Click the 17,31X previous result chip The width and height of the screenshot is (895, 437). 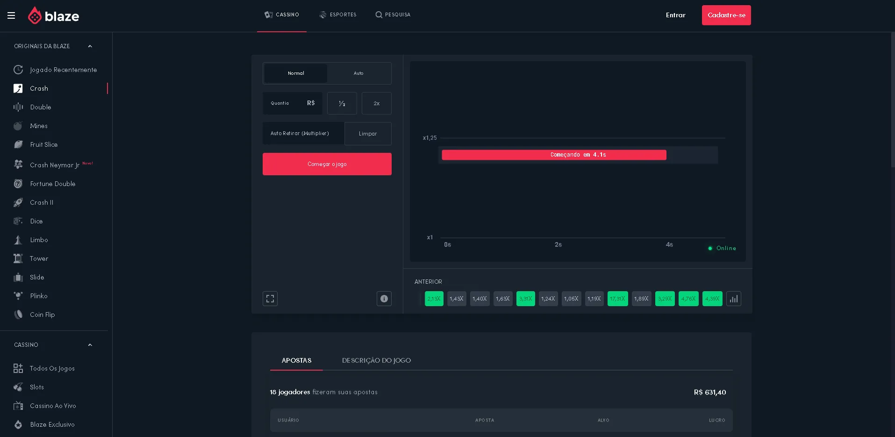point(618,299)
